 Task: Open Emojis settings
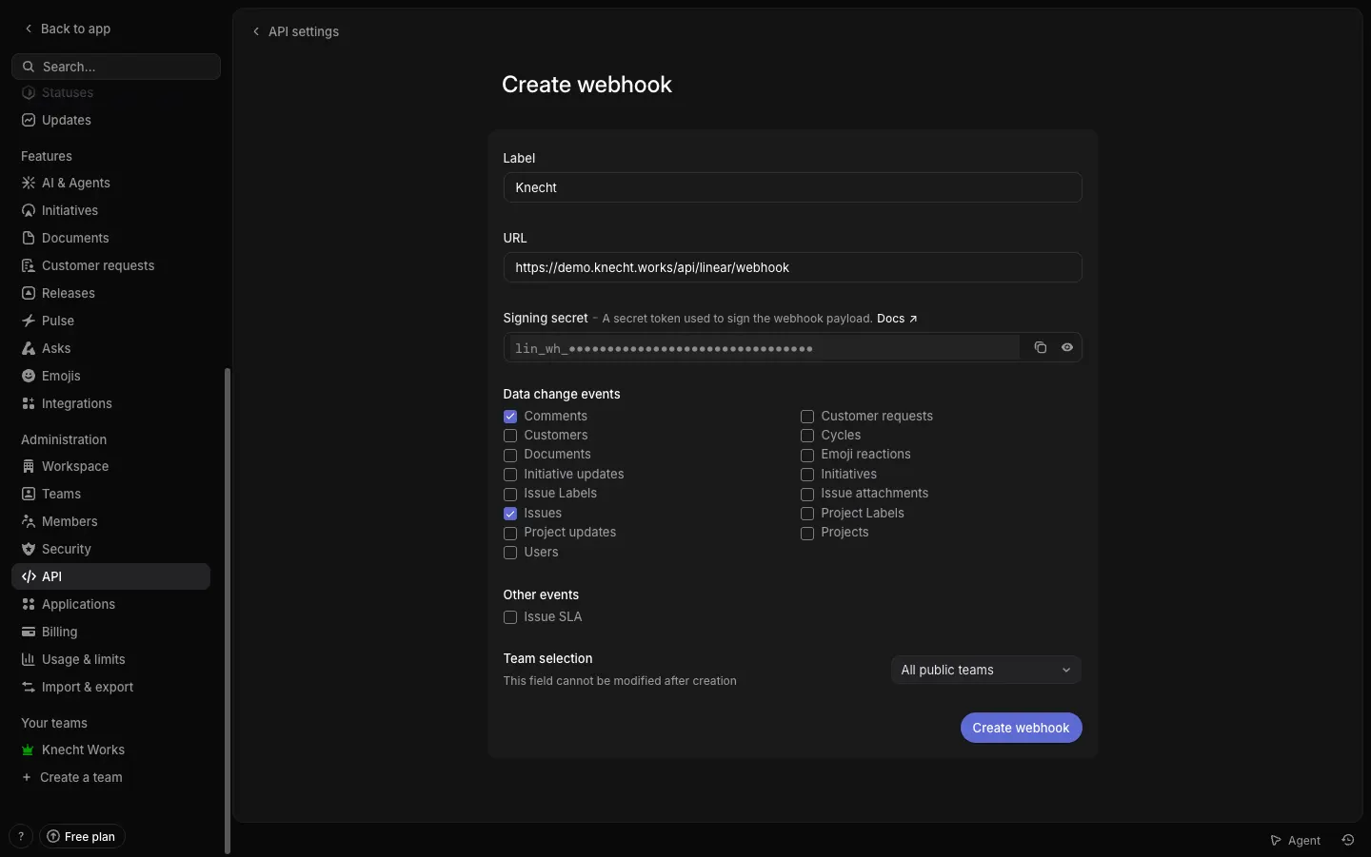[x=110, y=376]
